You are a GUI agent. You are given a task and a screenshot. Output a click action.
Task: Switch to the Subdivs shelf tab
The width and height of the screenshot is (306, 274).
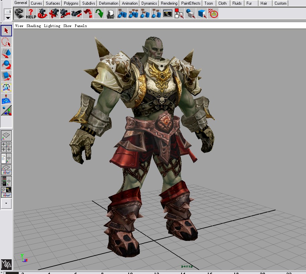coord(89,3)
